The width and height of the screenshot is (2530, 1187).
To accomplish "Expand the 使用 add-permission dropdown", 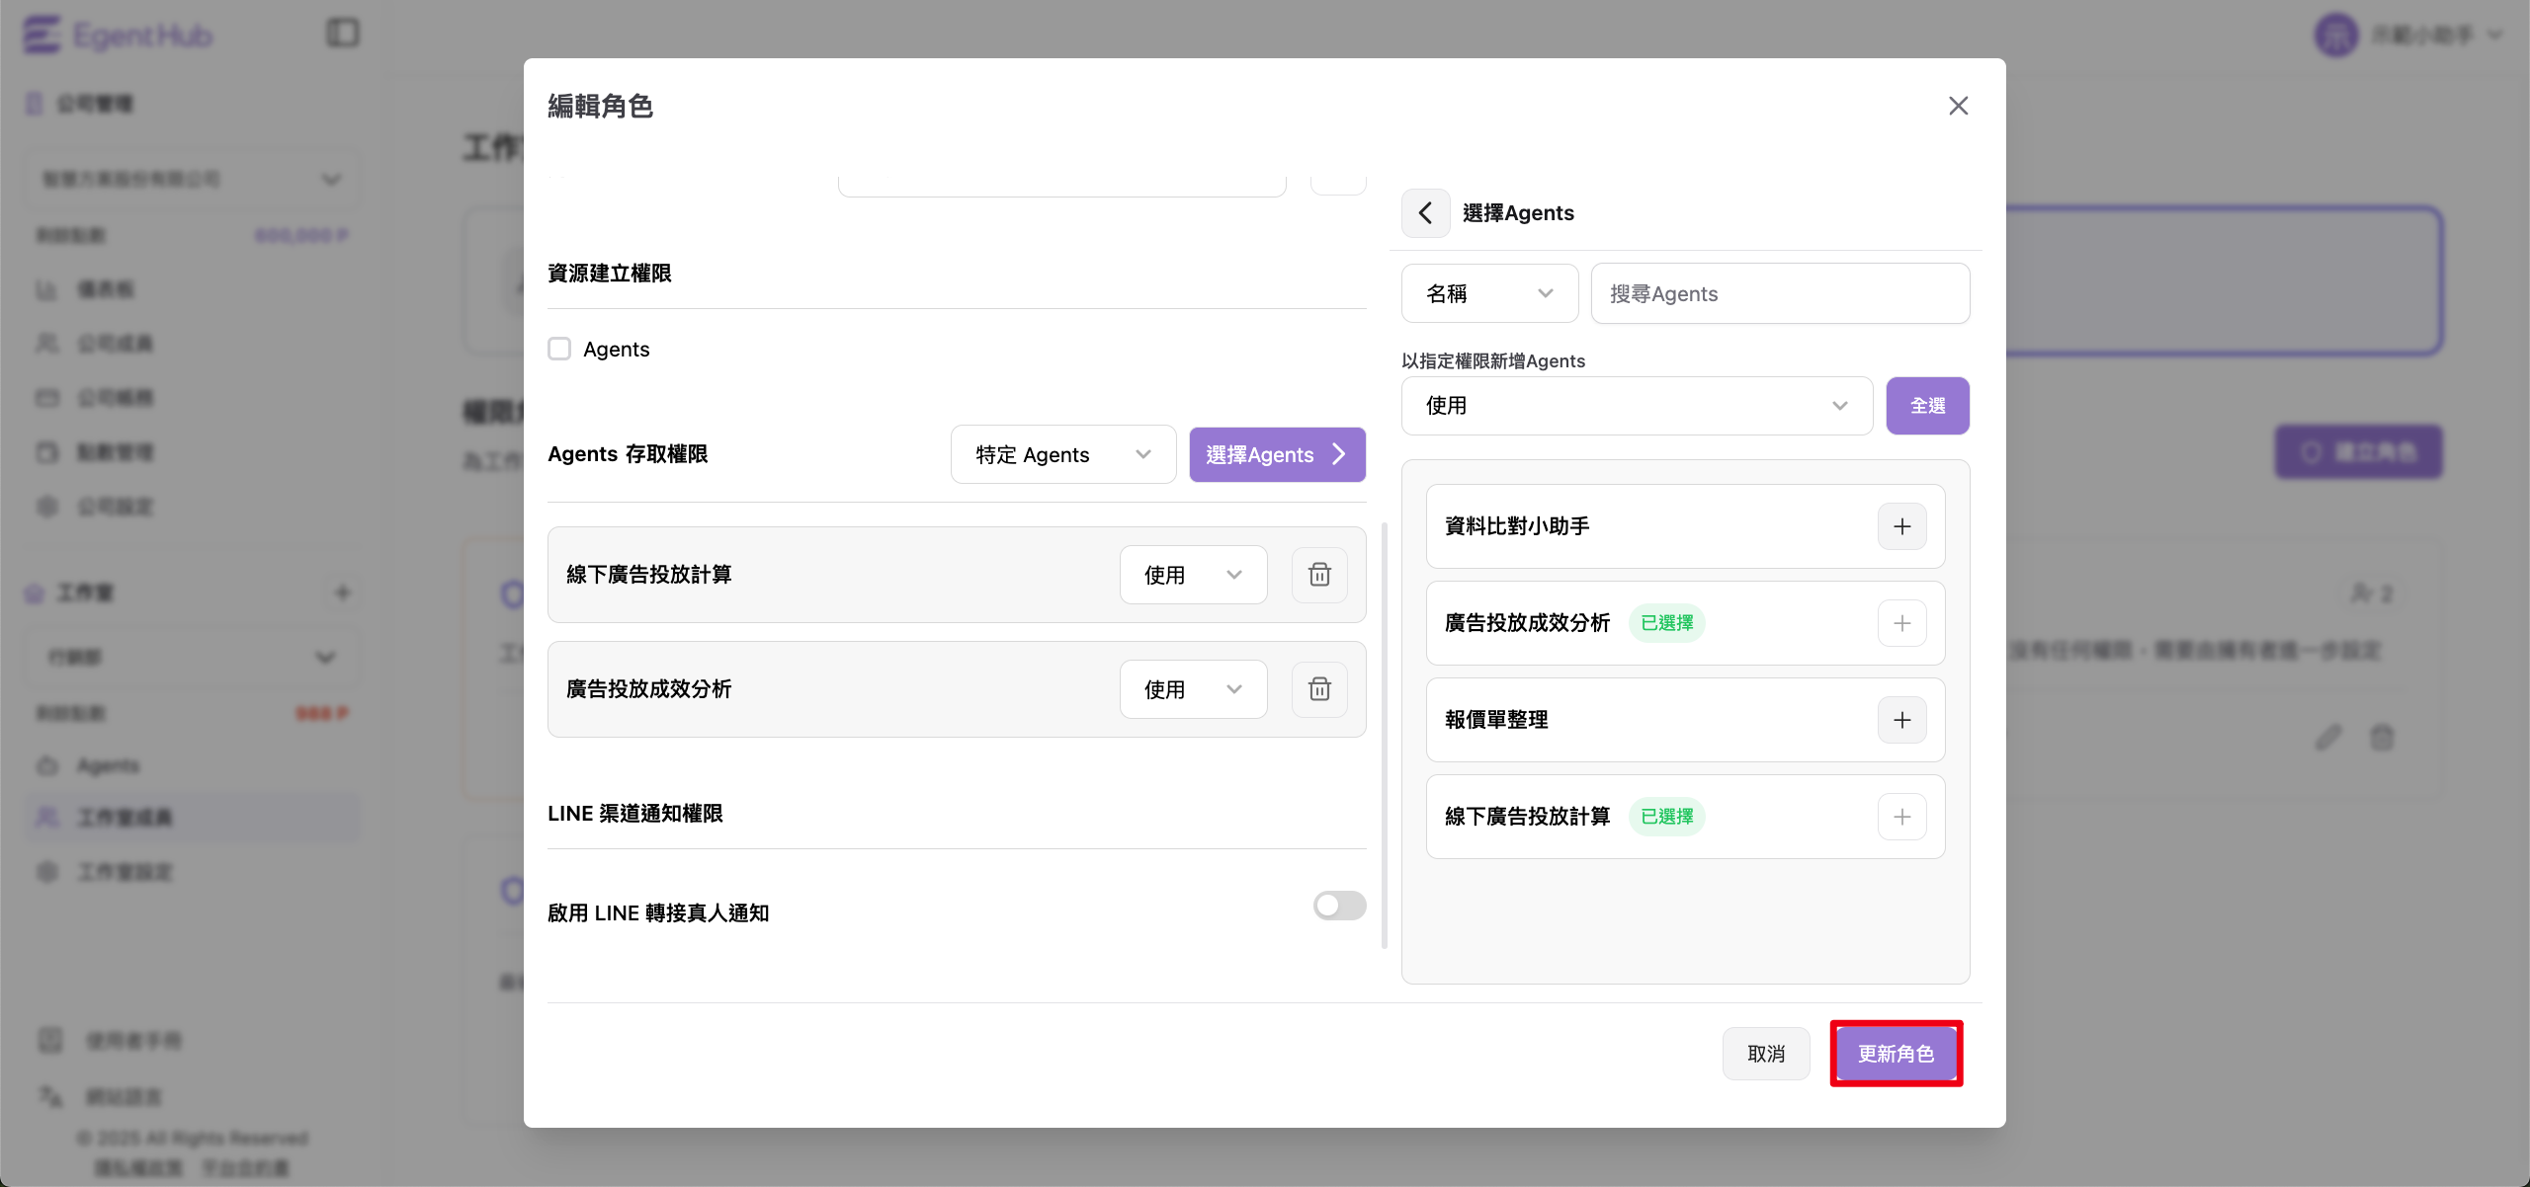I will [1637, 406].
